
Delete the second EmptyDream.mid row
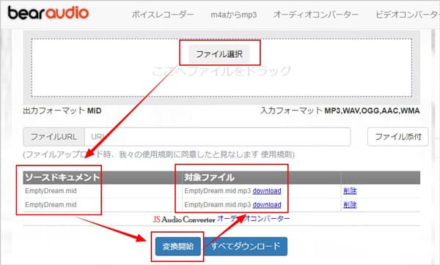click(x=350, y=205)
